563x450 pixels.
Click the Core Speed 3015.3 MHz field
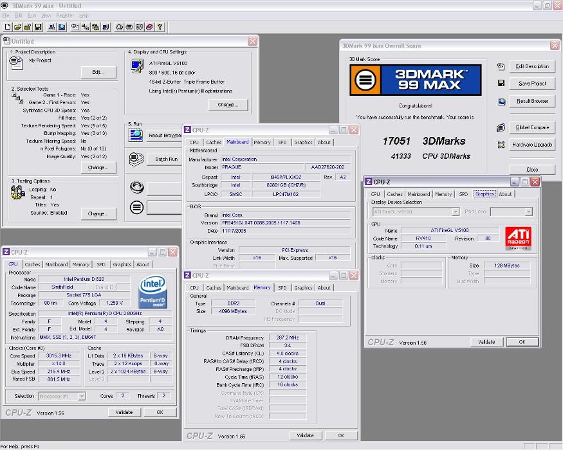point(59,356)
